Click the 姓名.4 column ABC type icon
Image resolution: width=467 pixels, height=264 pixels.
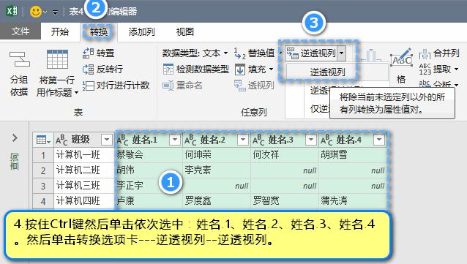[327, 140]
